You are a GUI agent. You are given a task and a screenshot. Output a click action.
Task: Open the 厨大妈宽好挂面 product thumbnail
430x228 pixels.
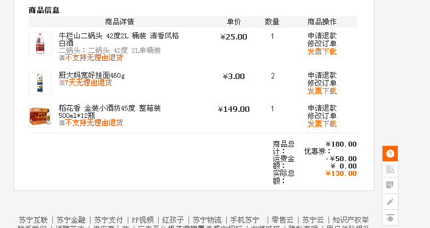40,83
